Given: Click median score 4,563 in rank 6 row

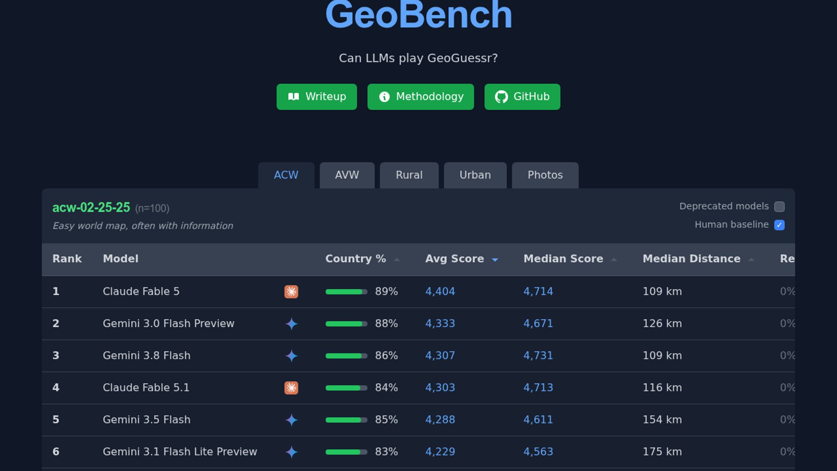Looking at the screenshot, I should coord(538,452).
